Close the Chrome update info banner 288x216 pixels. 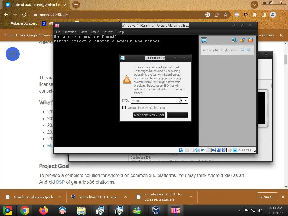point(281,35)
